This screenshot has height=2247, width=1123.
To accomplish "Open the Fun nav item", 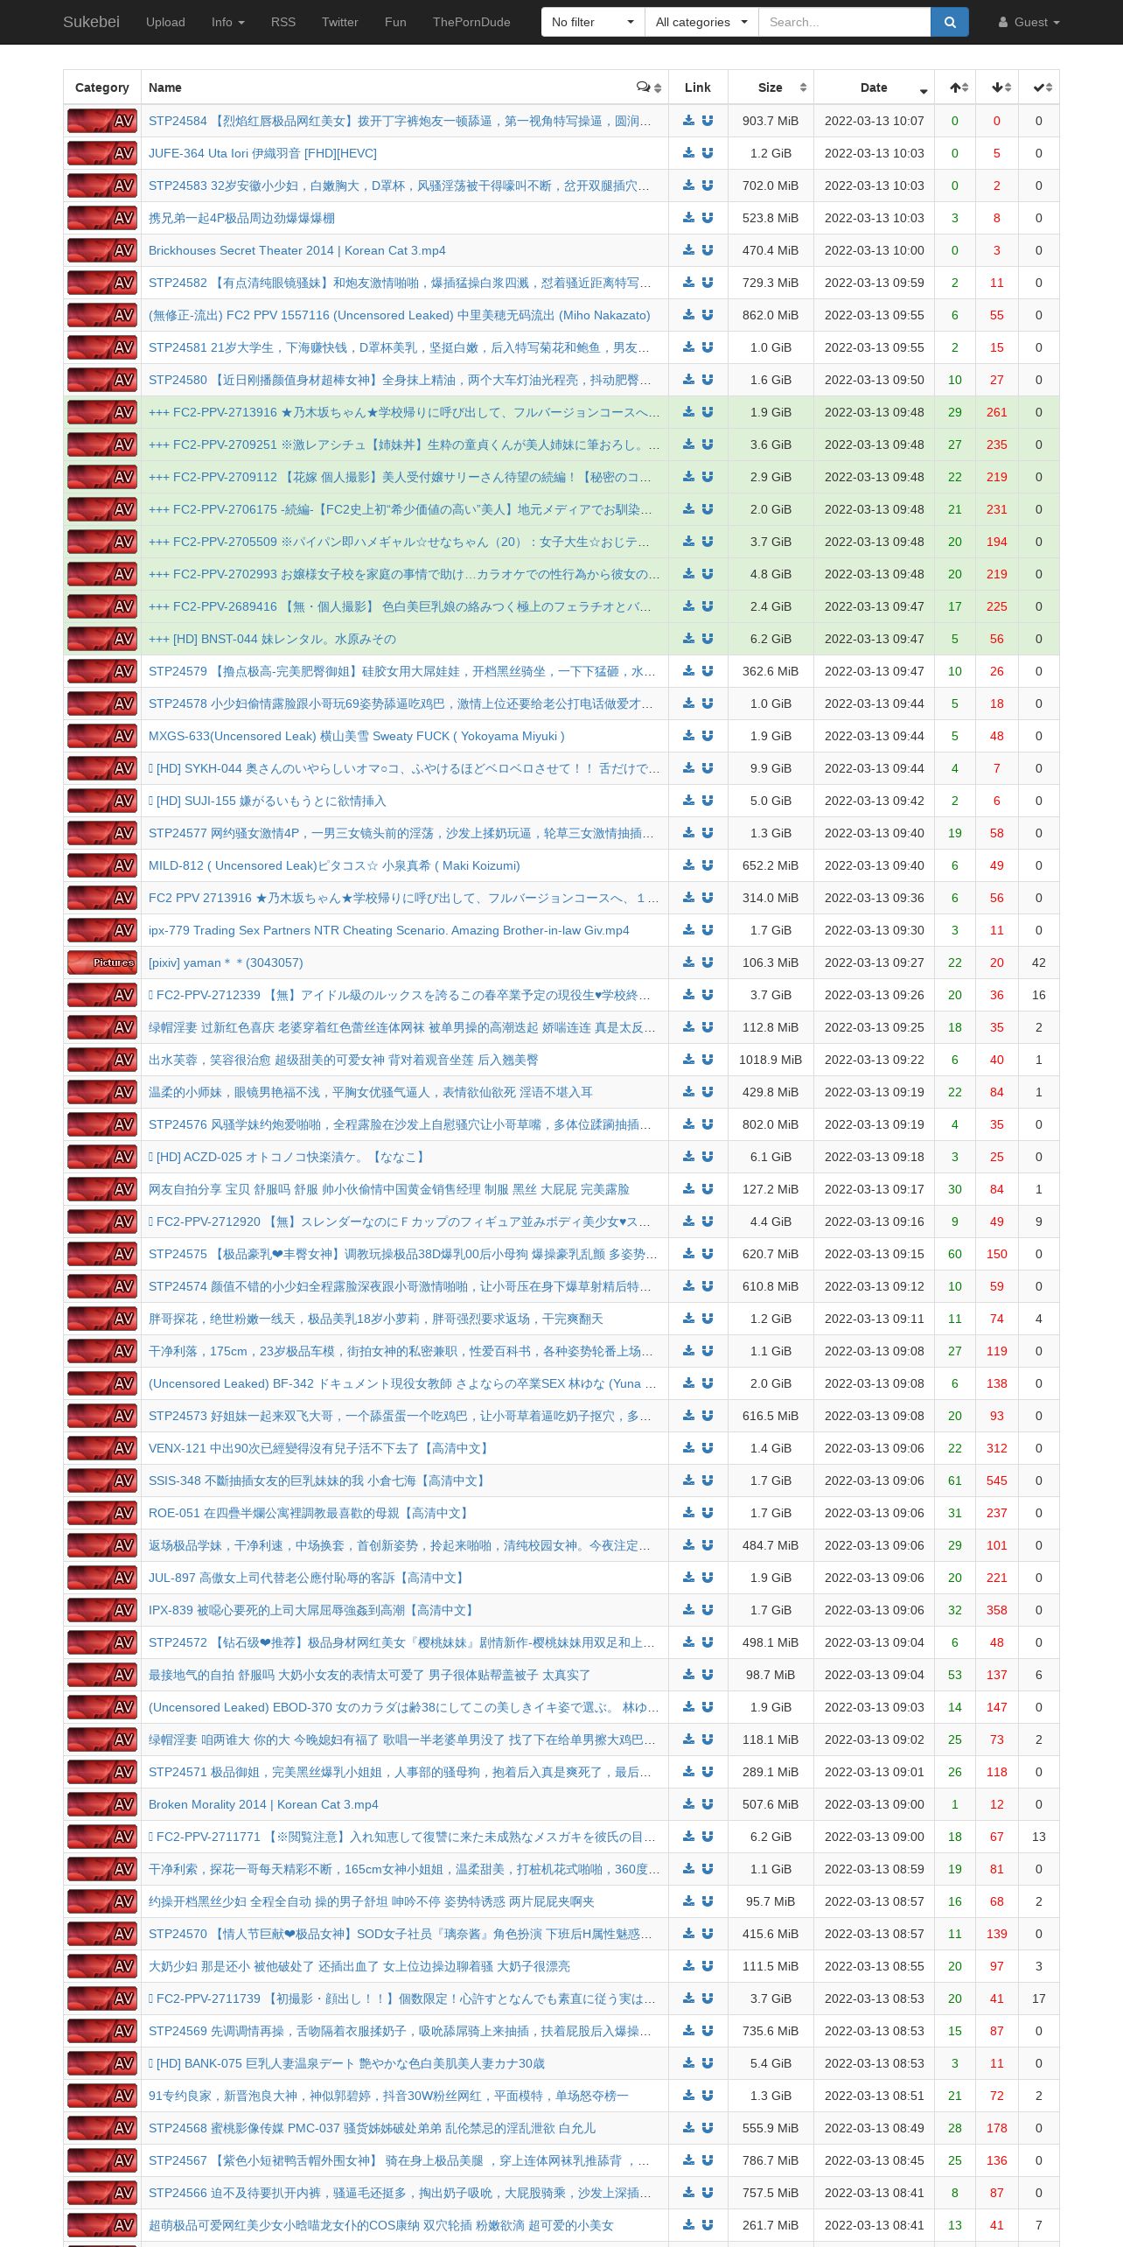I will pos(395,22).
